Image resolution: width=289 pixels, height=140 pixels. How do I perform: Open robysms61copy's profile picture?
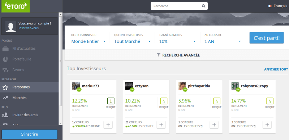coord(235,86)
